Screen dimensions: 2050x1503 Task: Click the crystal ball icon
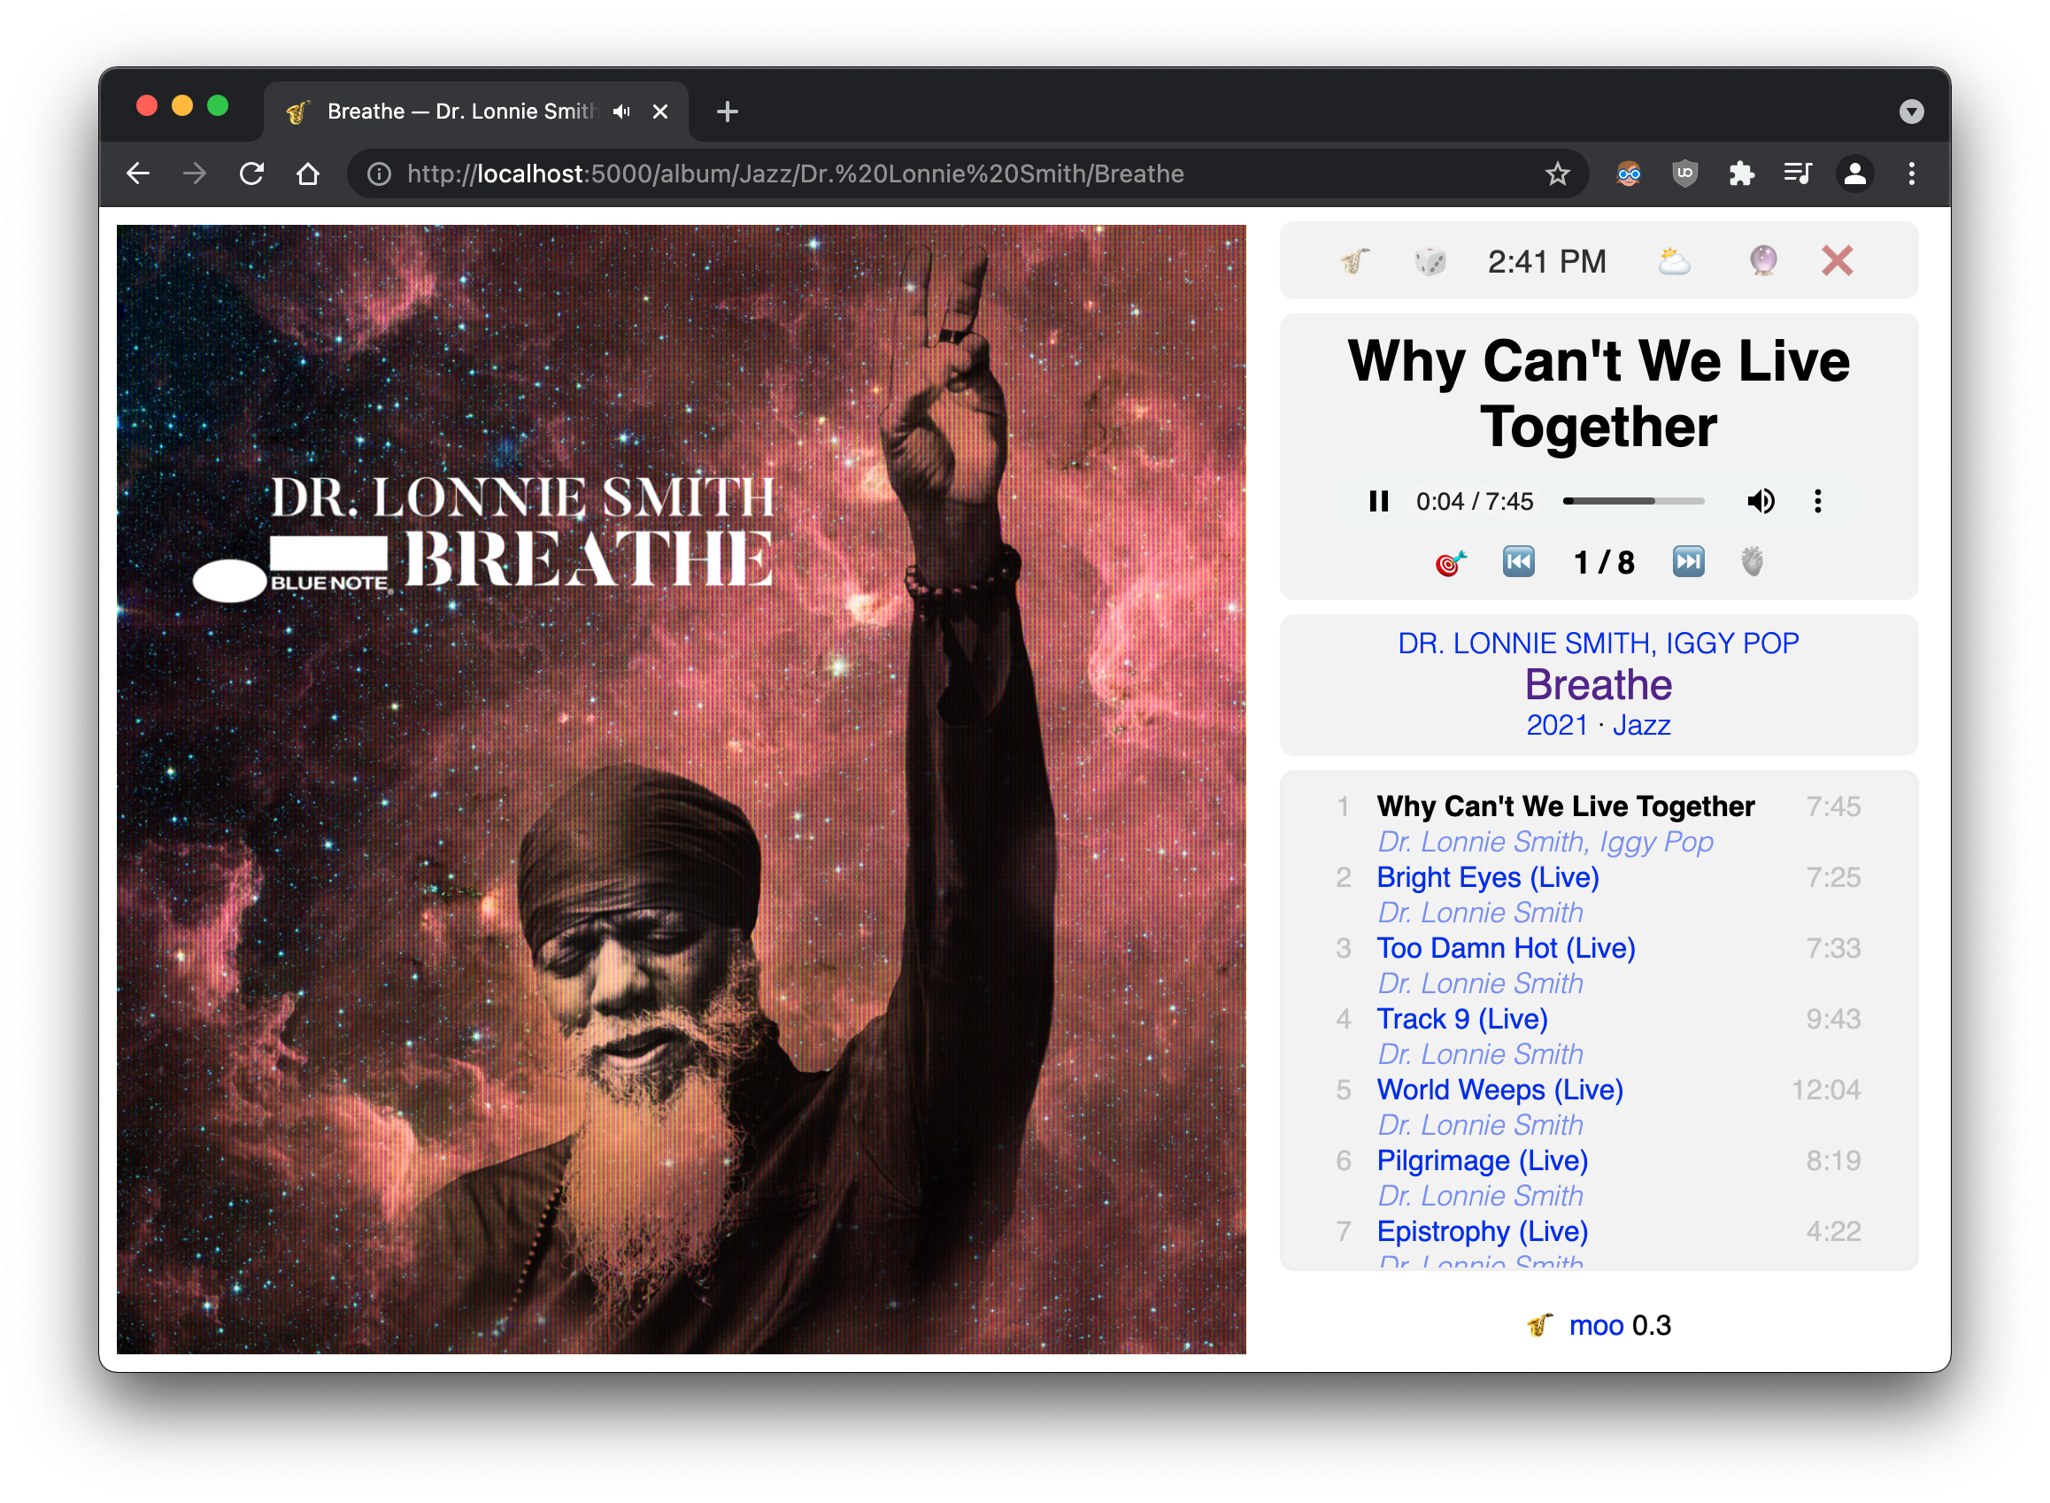(x=1762, y=261)
